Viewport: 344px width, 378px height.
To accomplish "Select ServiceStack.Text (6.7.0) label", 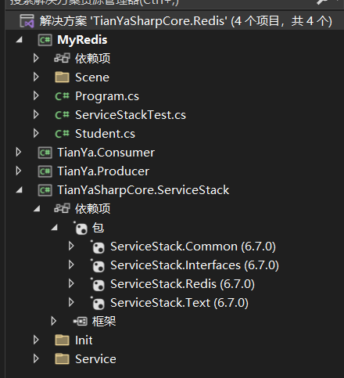I will (x=179, y=303).
